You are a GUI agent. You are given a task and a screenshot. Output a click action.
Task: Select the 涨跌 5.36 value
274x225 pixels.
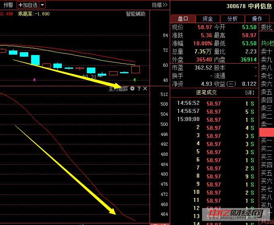(207, 35)
